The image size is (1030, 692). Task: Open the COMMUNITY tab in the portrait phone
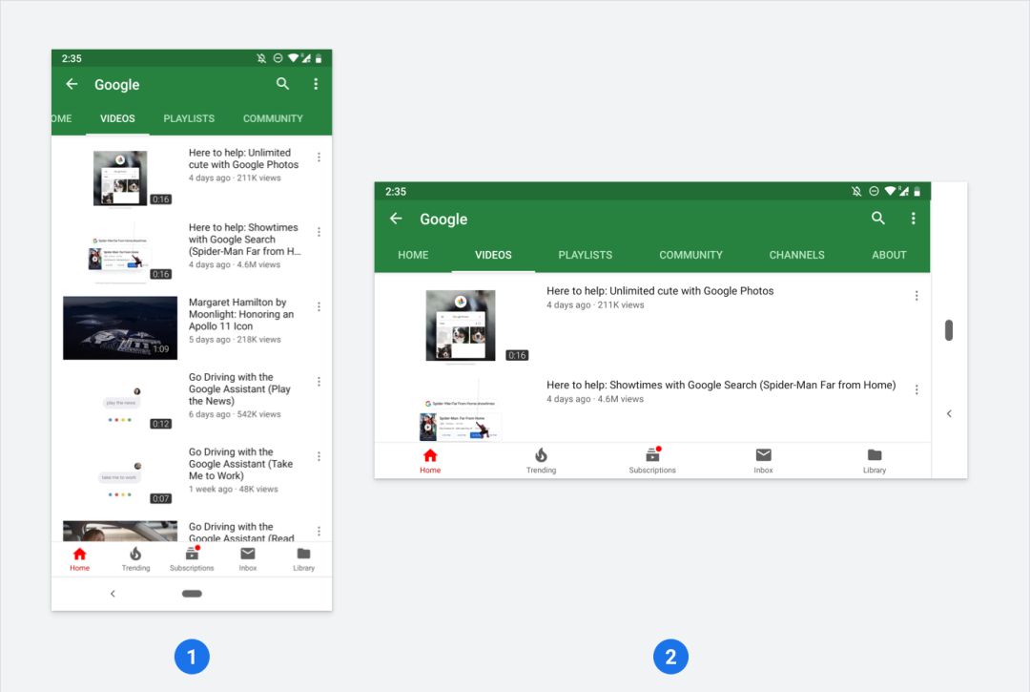pos(273,118)
